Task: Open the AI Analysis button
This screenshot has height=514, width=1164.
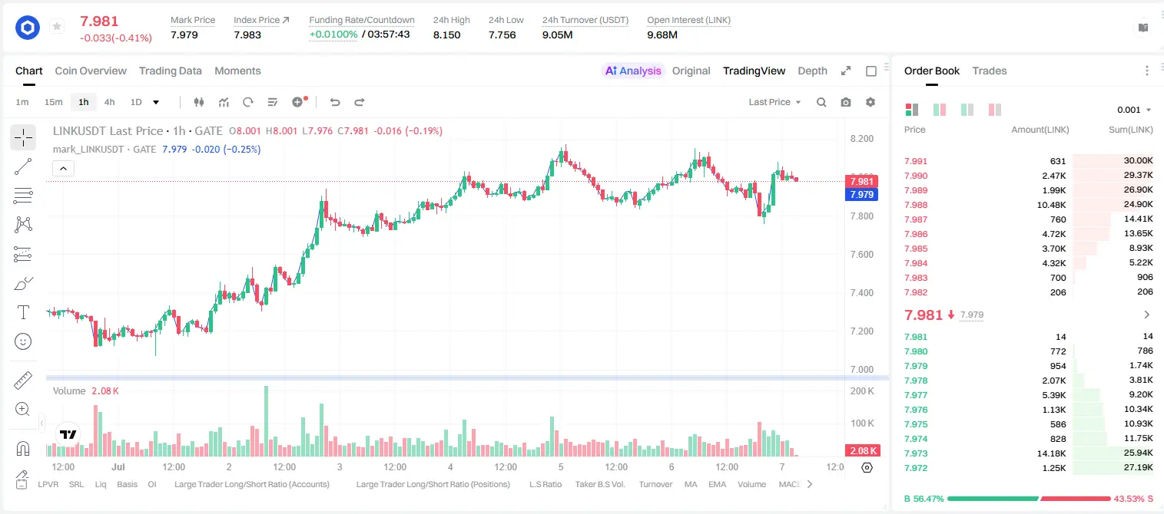Action: click(632, 71)
